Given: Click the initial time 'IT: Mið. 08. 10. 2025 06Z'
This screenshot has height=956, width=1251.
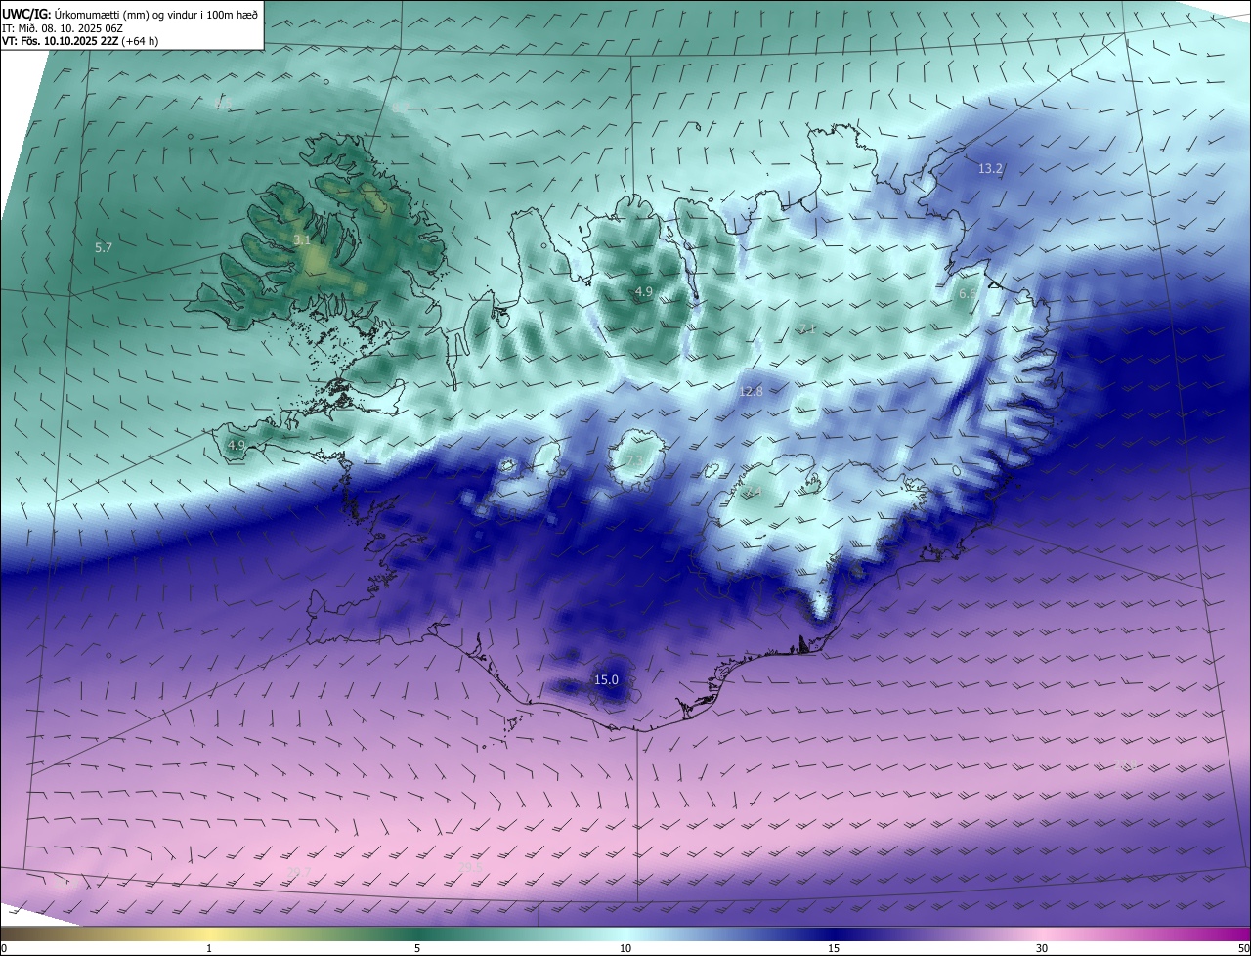Looking at the screenshot, I should [x=62, y=28].
